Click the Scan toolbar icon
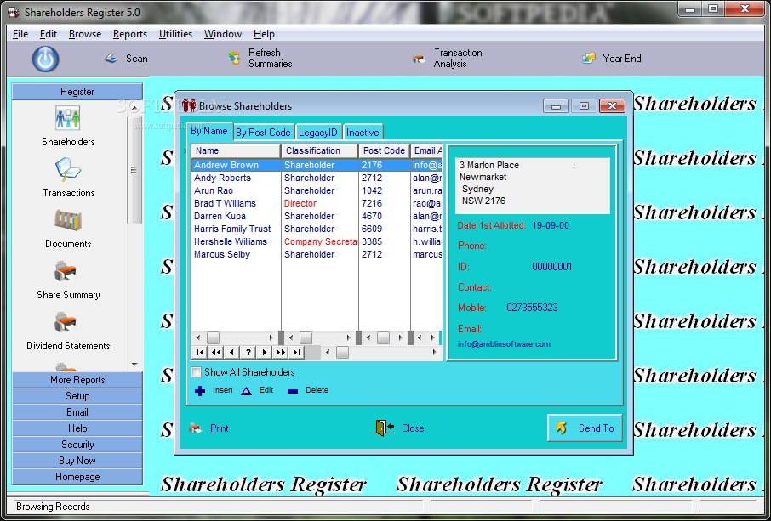The image size is (771, 521). pos(111,59)
